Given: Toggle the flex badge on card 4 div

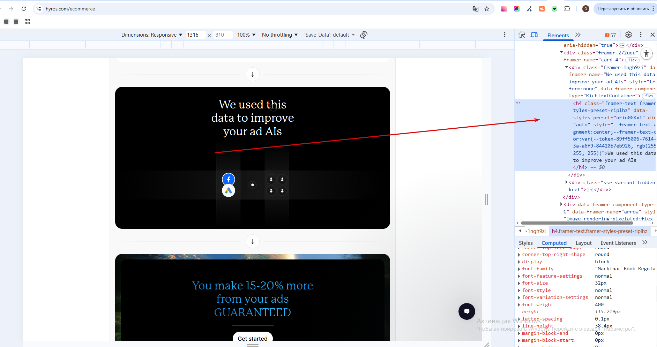Looking at the screenshot, I should (633, 60).
